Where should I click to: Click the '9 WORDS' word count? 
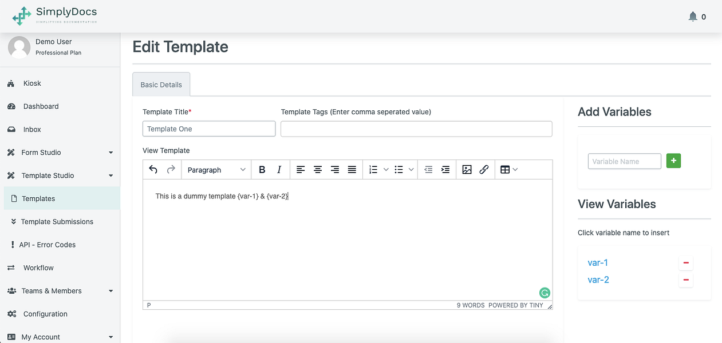click(471, 305)
